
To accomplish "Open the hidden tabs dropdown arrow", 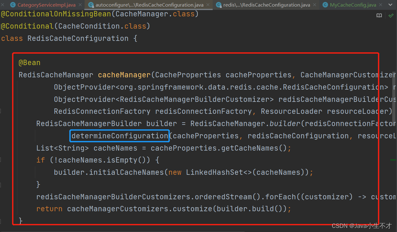I will tap(391, 5).
